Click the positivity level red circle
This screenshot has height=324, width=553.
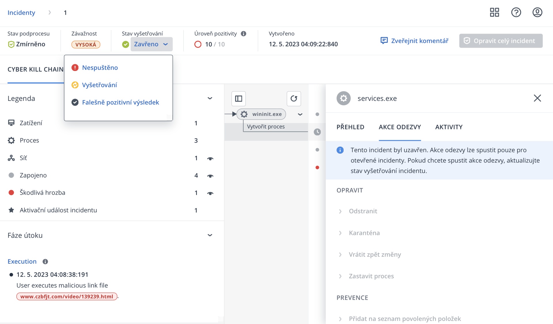198,44
